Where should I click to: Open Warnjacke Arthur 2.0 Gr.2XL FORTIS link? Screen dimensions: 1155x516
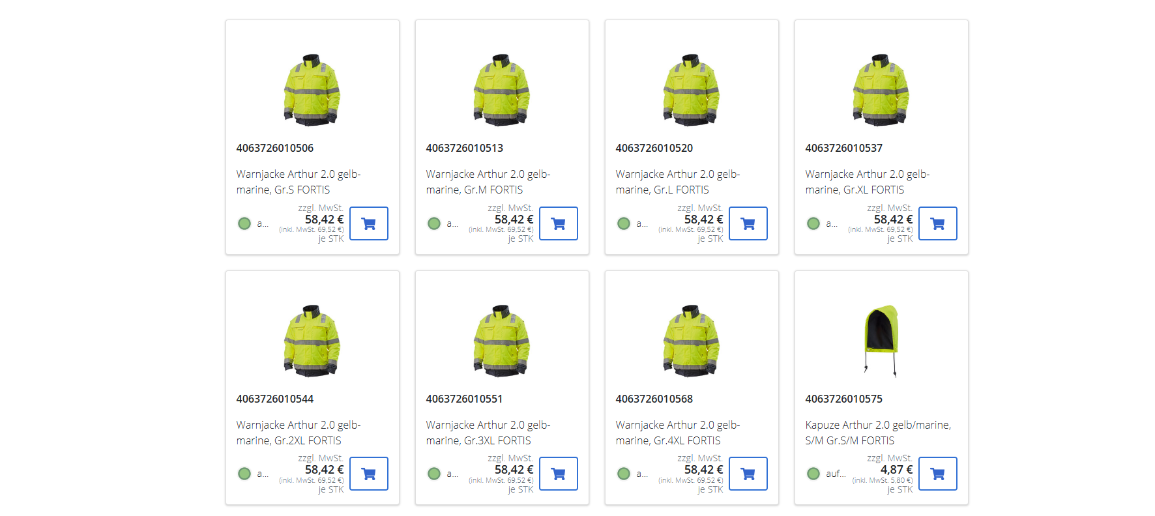click(299, 433)
